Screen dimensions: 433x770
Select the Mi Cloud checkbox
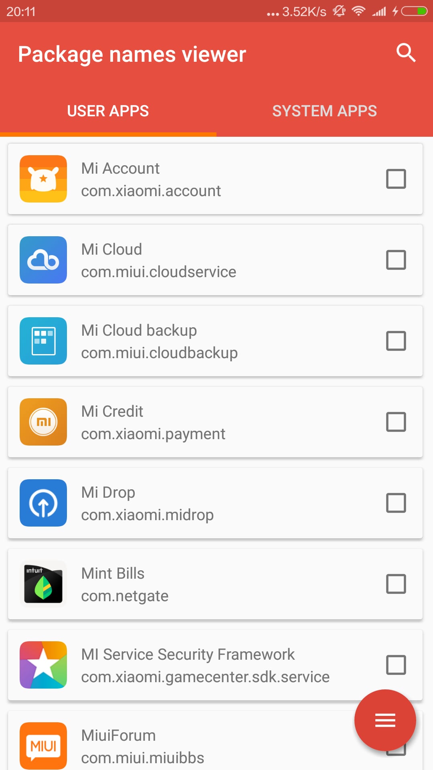[x=396, y=260]
